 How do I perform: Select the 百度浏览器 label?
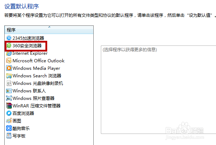(23, 113)
